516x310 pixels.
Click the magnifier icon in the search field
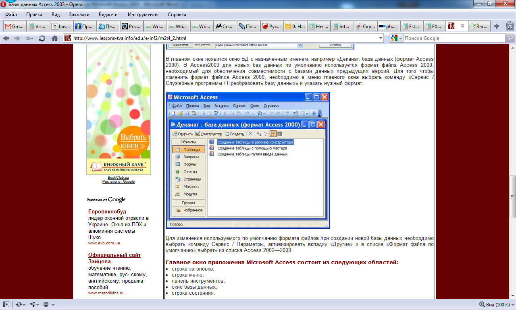click(511, 38)
